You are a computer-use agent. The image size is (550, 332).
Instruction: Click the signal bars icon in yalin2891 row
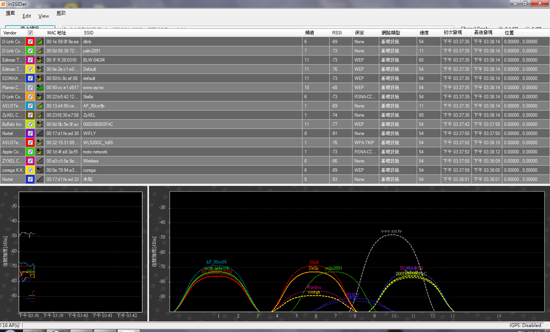(x=40, y=51)
